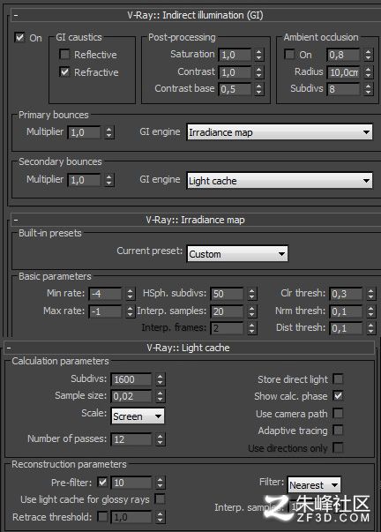Adjust Nrm thresh spinner arrows
Screen dimensions: 381x532
pos(370,311)
